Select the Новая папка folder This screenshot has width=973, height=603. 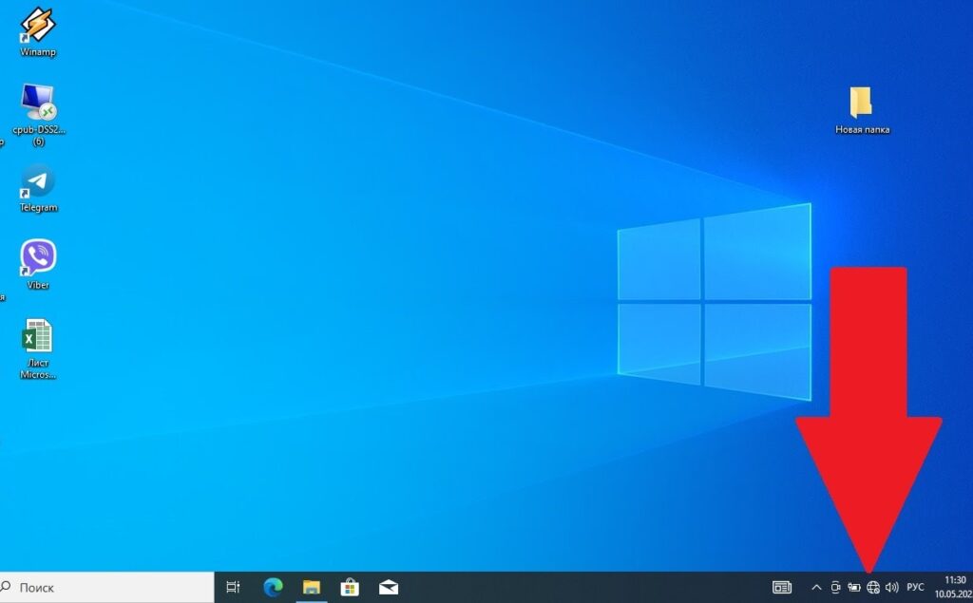(x=862, y=110)
